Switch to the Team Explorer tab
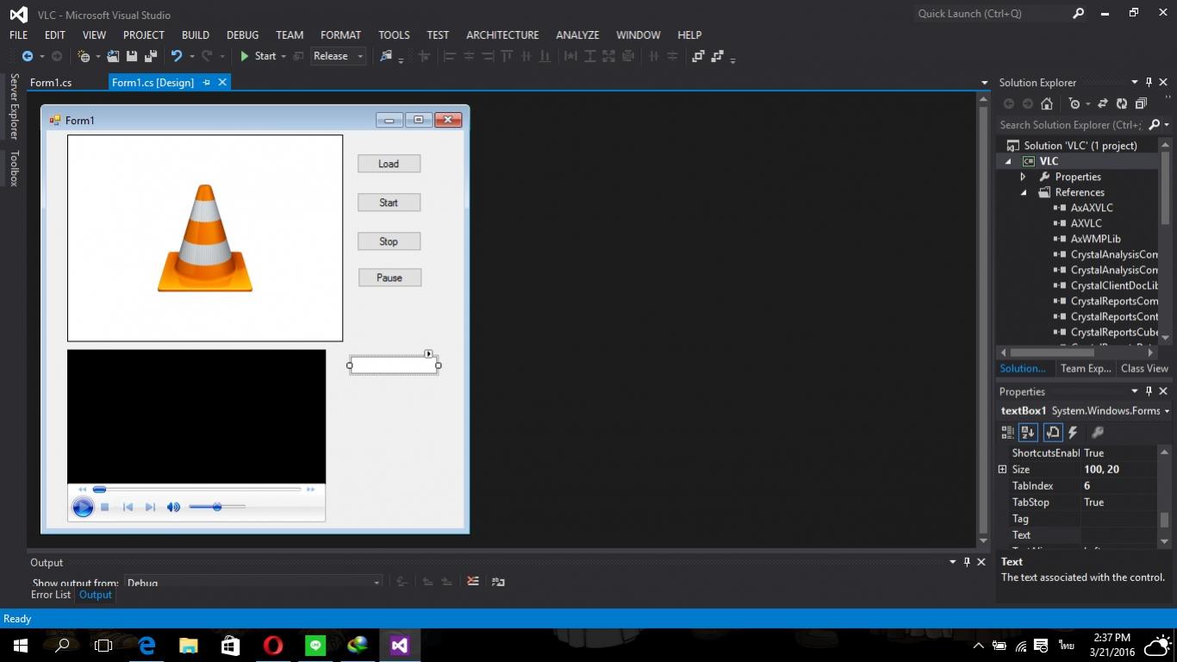This screenshot has height=662, width=1177. click(x=1086, y=368)
